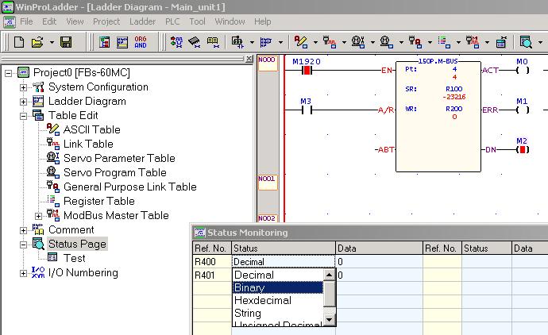Click the General Purpose Link Table toolbar icon
Viewport: 548px width, 335px height.
point(415,42)
